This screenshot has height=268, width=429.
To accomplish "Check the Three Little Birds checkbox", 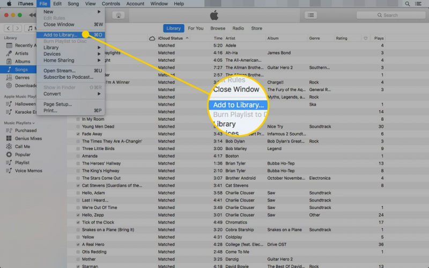I will [x=78, y=148].
